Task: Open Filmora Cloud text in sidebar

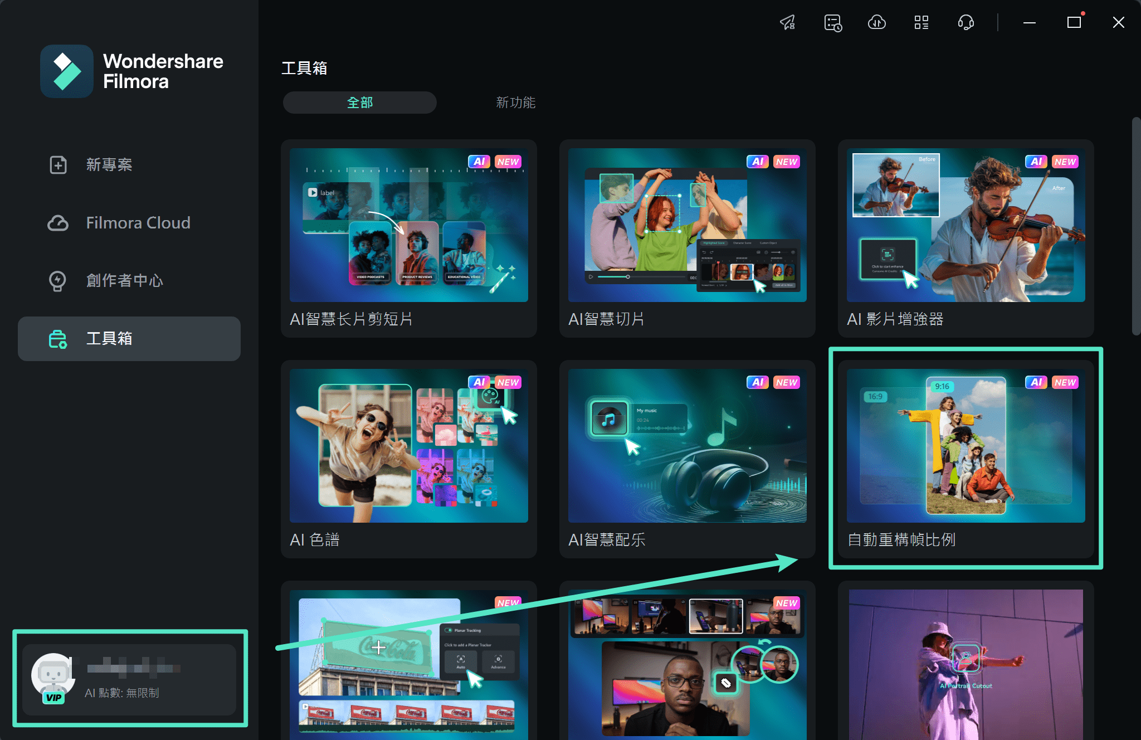Action: tap(138, 223)
